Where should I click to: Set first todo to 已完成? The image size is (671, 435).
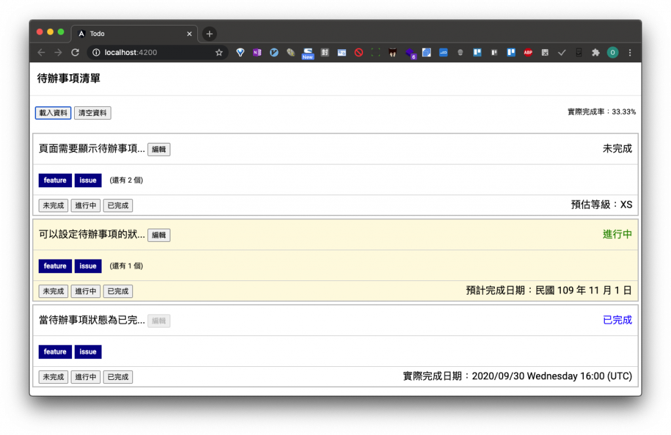coord(118,205)
